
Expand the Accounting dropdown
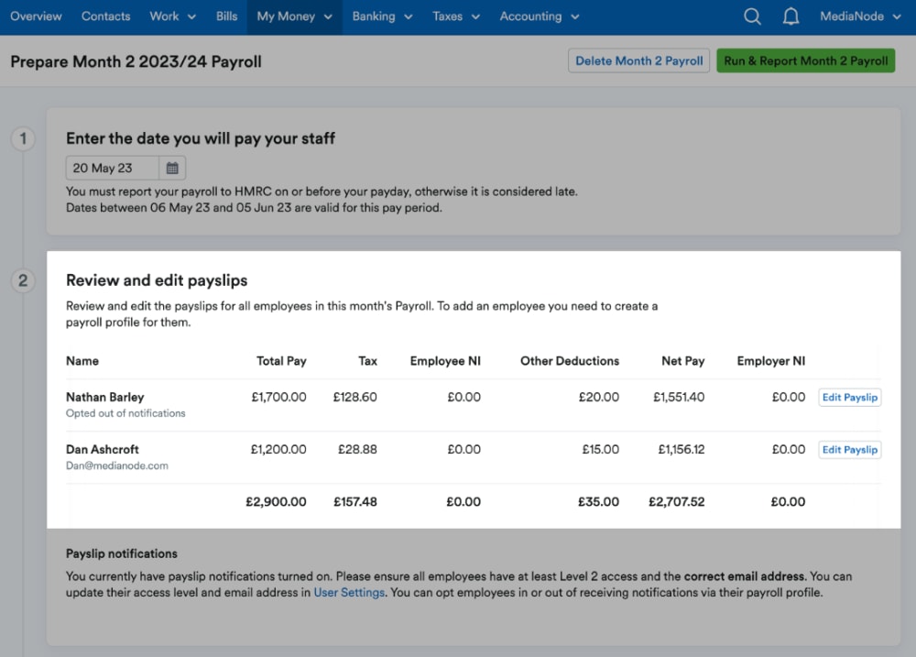pos(539,16)
